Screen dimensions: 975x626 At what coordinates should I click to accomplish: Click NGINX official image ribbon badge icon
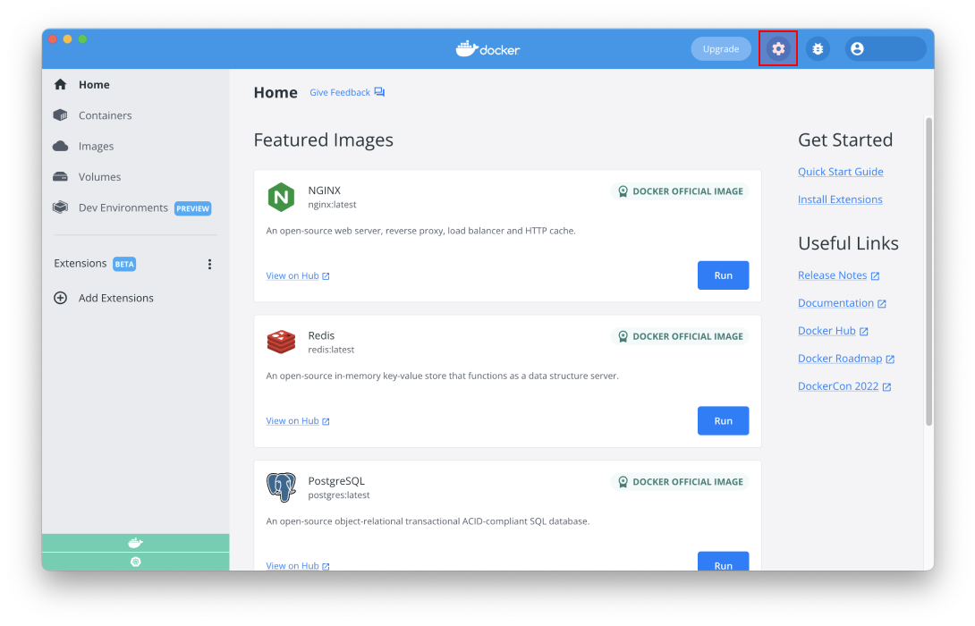pos(623,191)
